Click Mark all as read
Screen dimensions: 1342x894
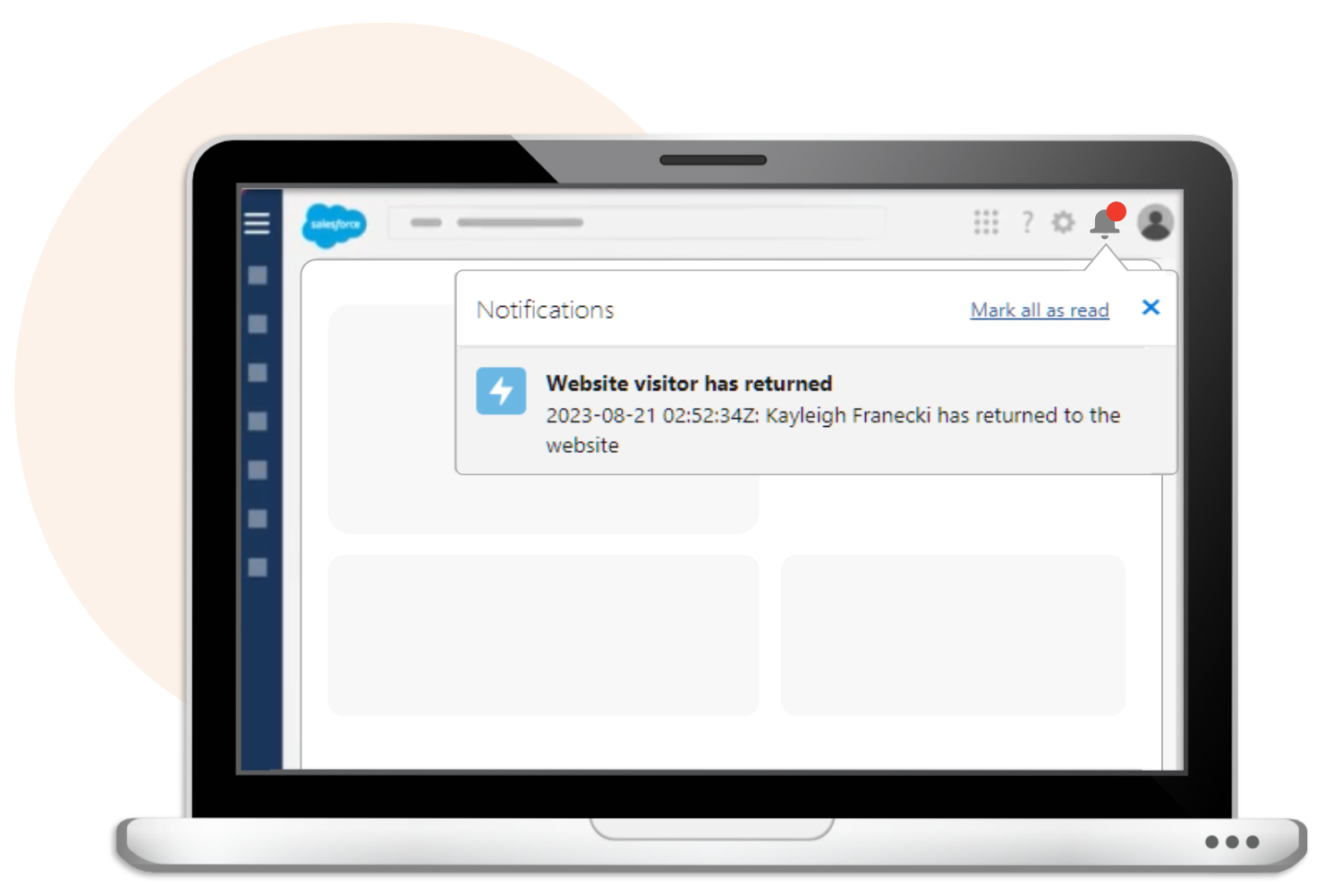pos(1039,311)
